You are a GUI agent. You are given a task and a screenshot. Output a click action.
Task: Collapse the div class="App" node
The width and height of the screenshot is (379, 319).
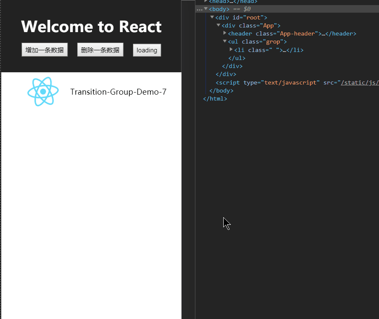coord(218,25)
